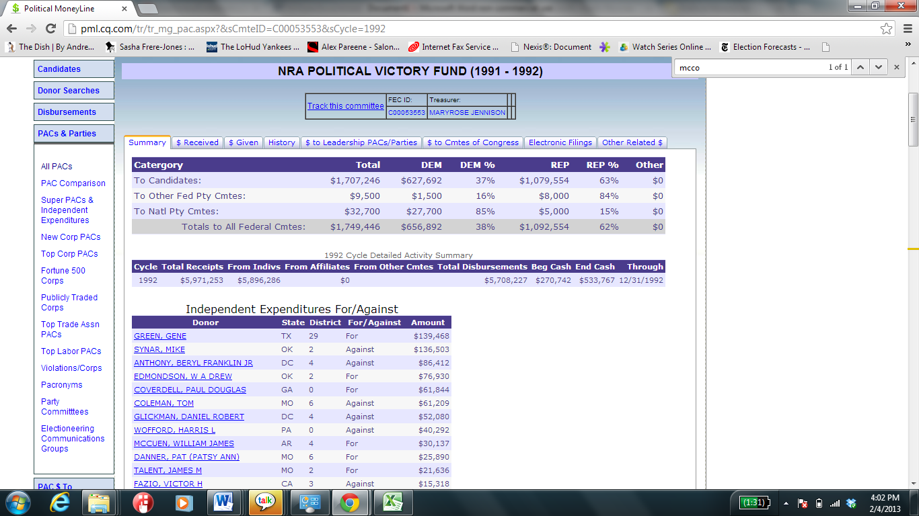Click the browser forward arrow
This screenshot has height=516, width=919.
32,28
